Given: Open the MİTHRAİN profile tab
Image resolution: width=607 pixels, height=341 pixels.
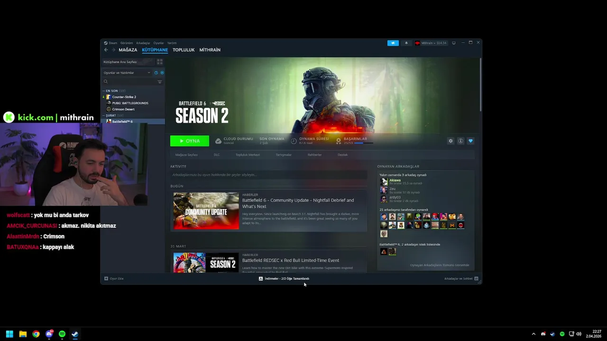Looking at the screenshot, I should [210, 50].
